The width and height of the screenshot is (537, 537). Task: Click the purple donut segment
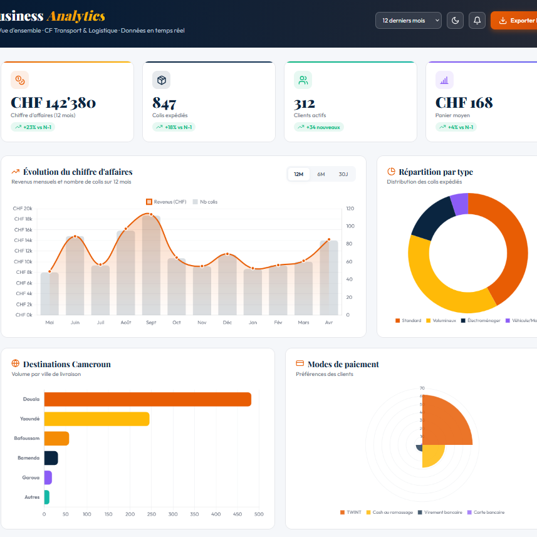point(460,204)
